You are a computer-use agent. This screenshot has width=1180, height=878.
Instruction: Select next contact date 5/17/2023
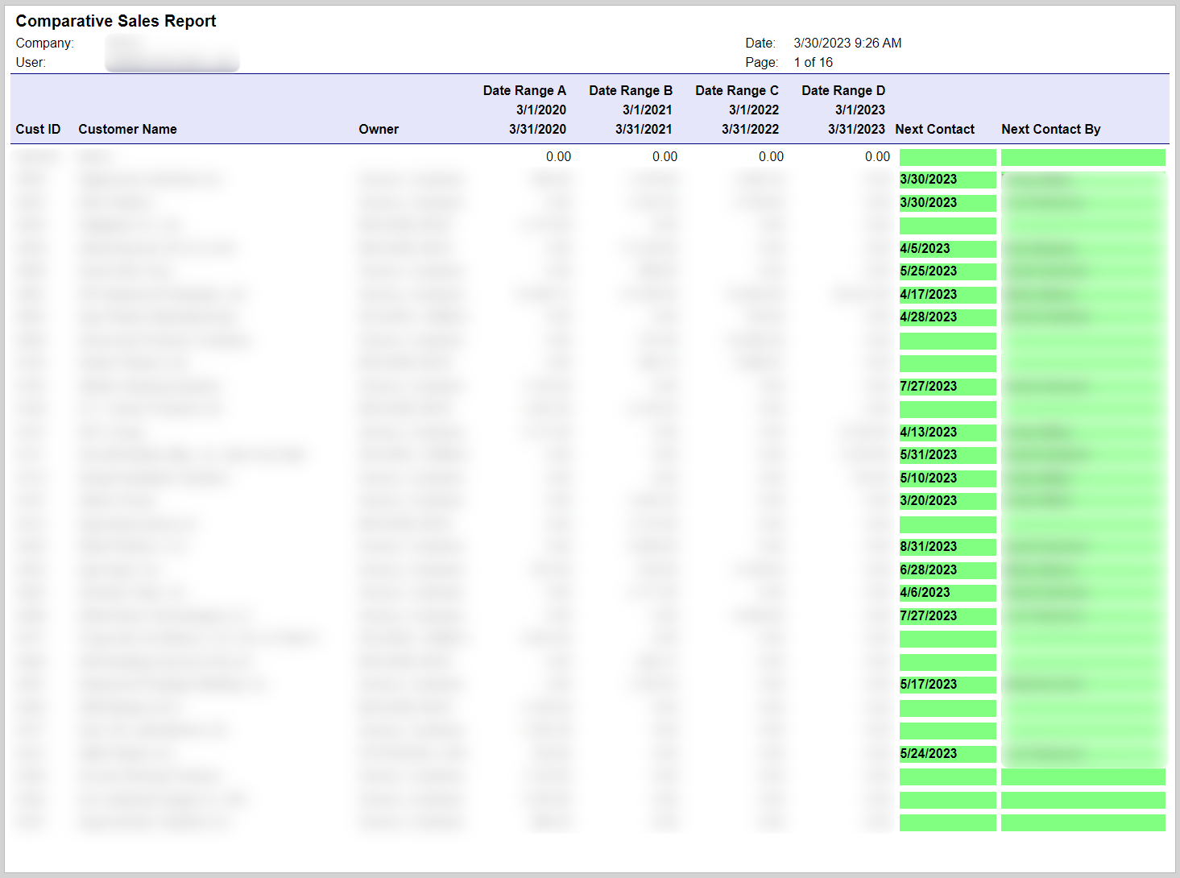click(928, 684)
